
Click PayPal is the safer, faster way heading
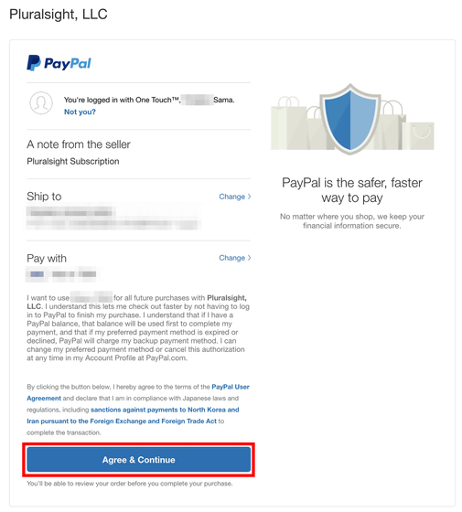[352, 190]
